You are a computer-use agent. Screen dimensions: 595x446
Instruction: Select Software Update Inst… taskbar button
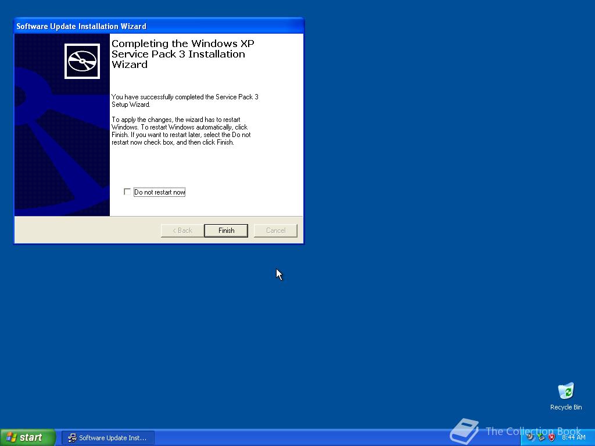107,438
